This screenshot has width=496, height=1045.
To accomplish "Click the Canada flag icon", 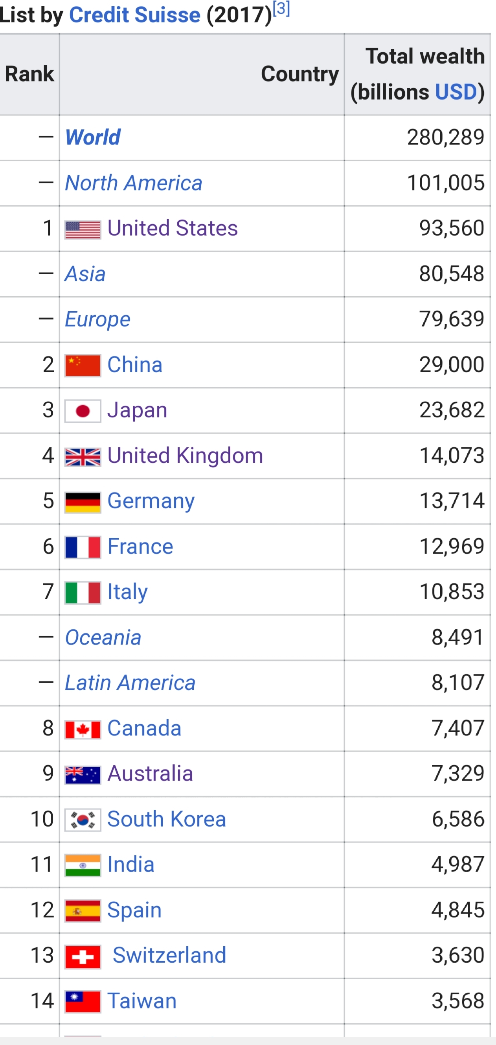I will coord(83,729).
